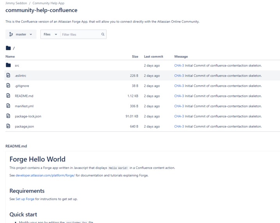Open CHA-3 issue link in package-lock.json row

click(x=179, y=116)
